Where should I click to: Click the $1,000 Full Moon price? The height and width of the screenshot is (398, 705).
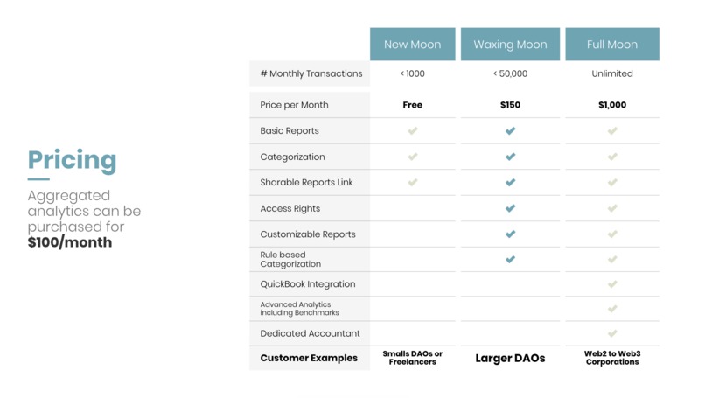click(612, 105)
